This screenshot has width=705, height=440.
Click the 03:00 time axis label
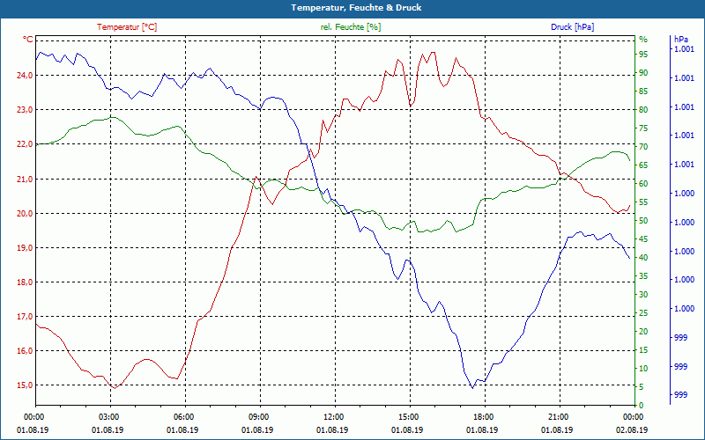click(108, 417)
